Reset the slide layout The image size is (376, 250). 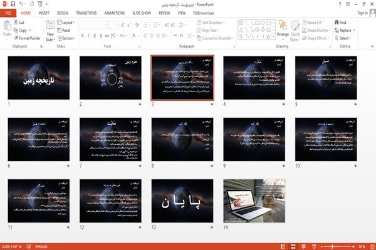coord(64,30)
